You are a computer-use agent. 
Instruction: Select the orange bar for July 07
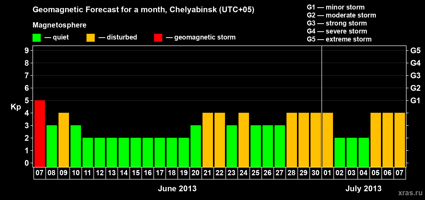400,140
